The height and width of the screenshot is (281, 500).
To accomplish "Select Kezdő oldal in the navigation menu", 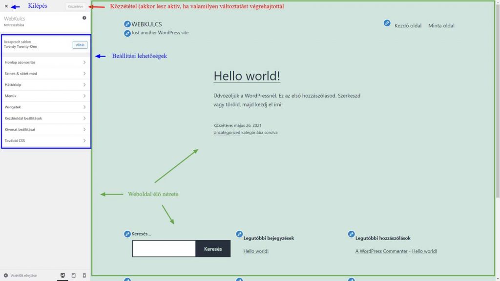I will pos(408,26).
